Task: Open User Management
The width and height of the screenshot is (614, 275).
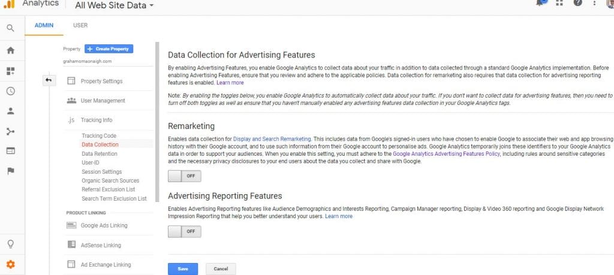Action: [x=103, y=101]
